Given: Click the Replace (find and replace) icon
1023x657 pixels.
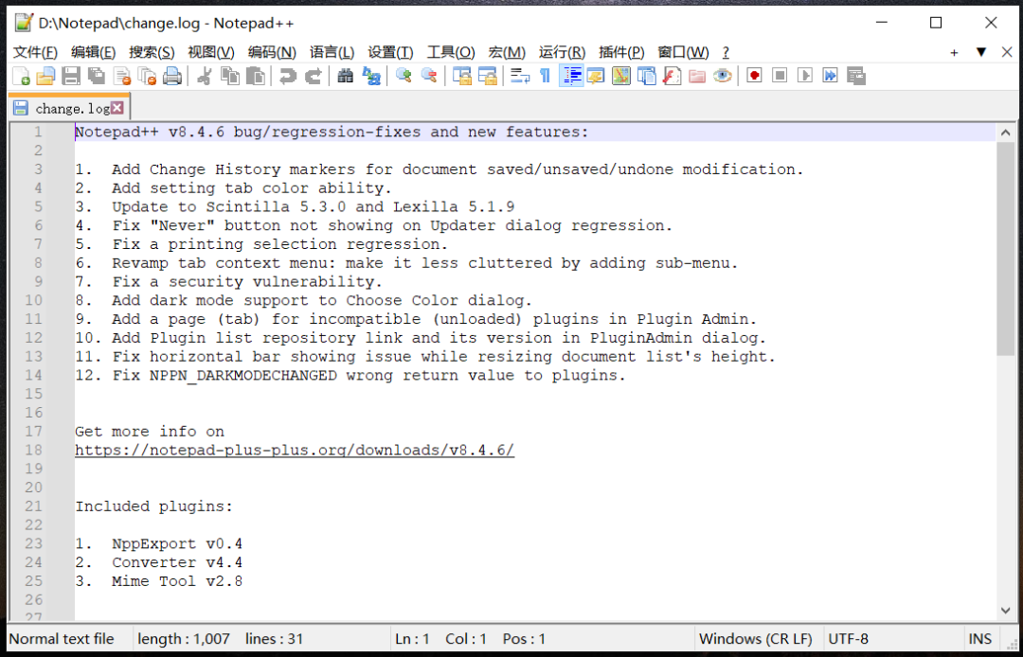Looking at the screenshot, I should coord(371,75).
